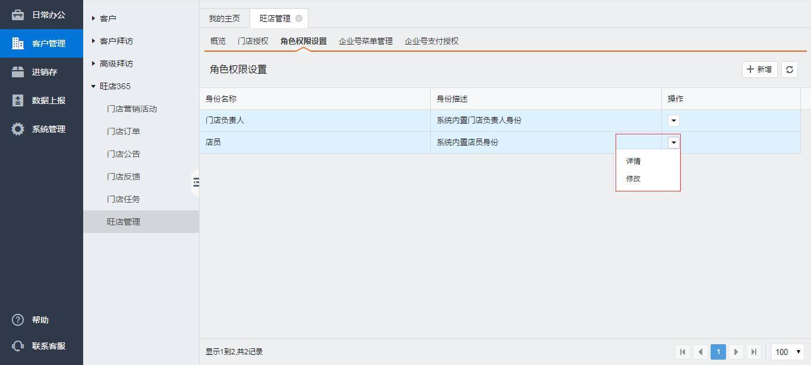Select 详情 from the dropdown menu
The height and width of the screenshot is (365, 811).
coord(633,161)
